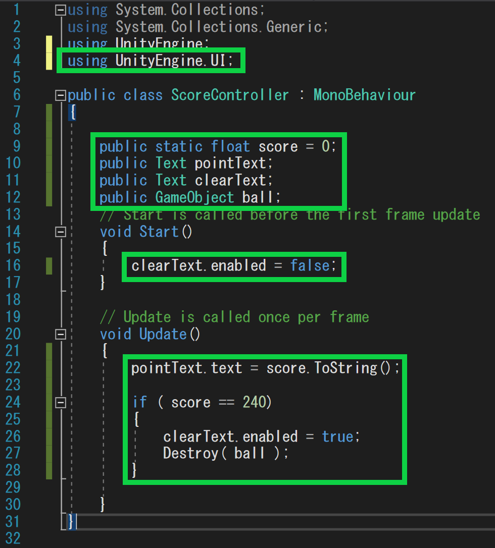Place cursor on MonoBehaviour base class
The image size is (495, 548).
[364, 95]
